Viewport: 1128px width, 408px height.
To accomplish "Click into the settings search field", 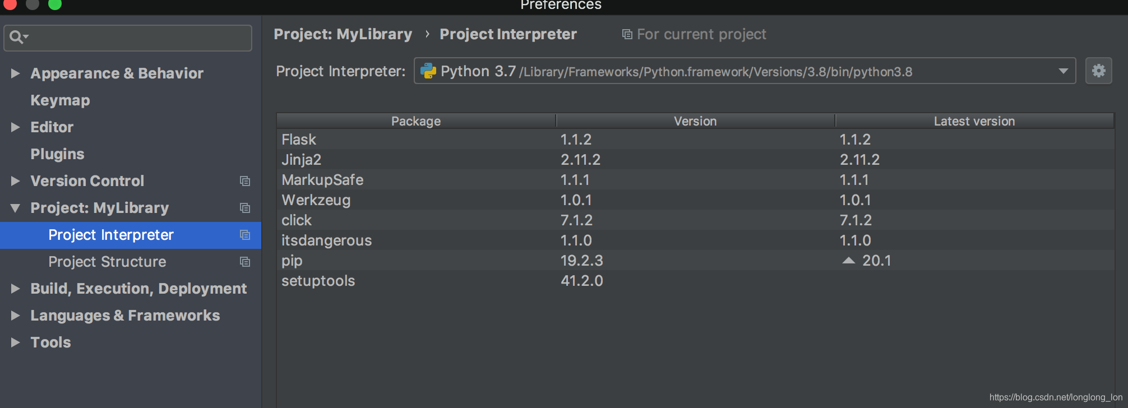I will click(128, 38).
